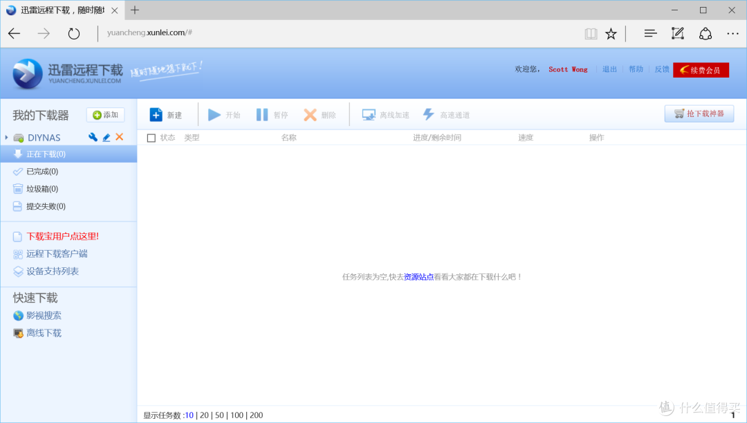Expand the DIYNAS device tree arrow
This screenshot has height=423, width=747.
click(x=6, y=138)
